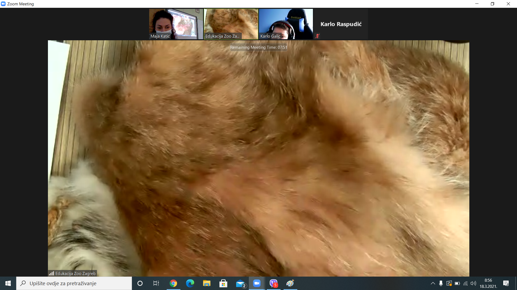Click the Edukacija Zoo Zagreb speaker name label
517x290 pixels.
(x=75, y=273)
